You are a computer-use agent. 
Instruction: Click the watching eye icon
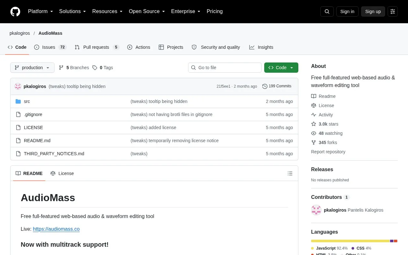314,133
